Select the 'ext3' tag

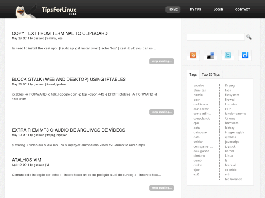tap(196, 174)
